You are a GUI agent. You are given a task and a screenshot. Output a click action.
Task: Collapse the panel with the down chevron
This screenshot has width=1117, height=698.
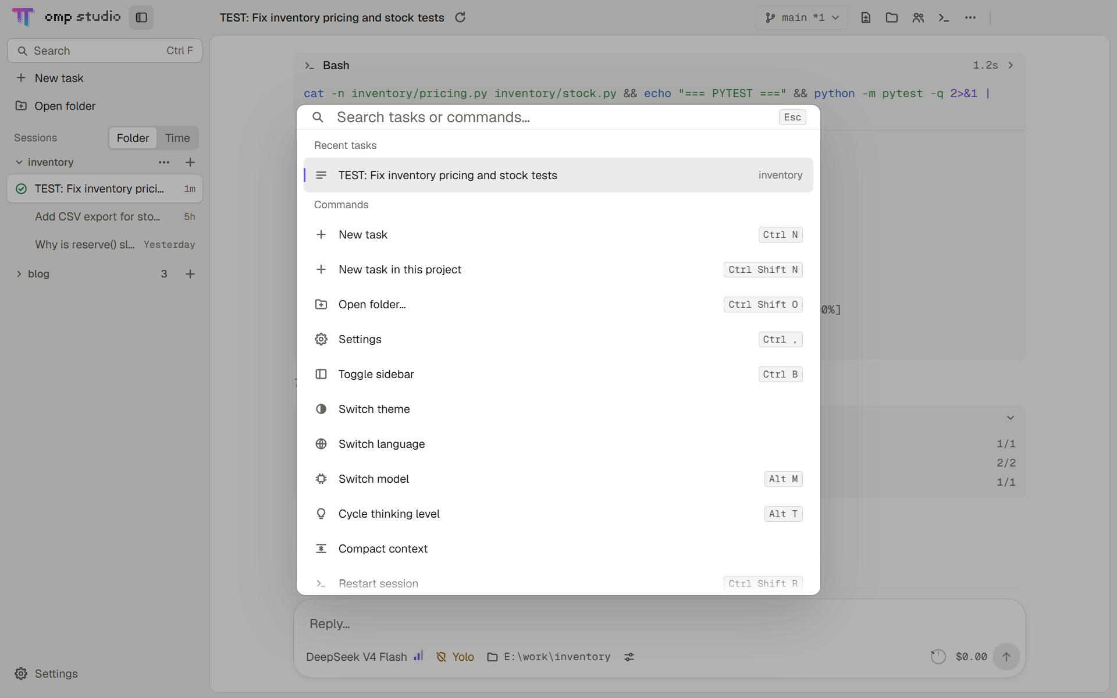1011,418
